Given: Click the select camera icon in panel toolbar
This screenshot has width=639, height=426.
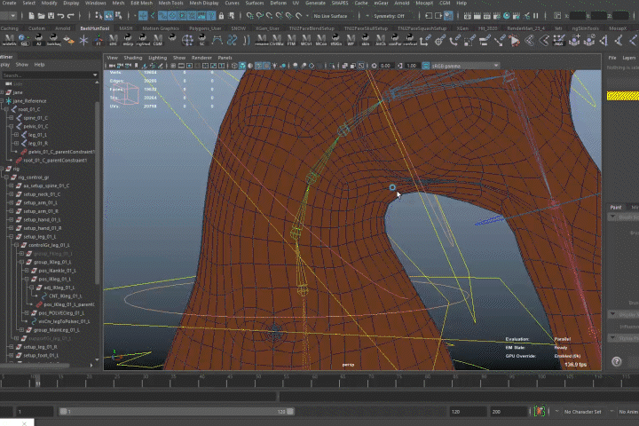Looking at the screenshot, I should 112,66.
